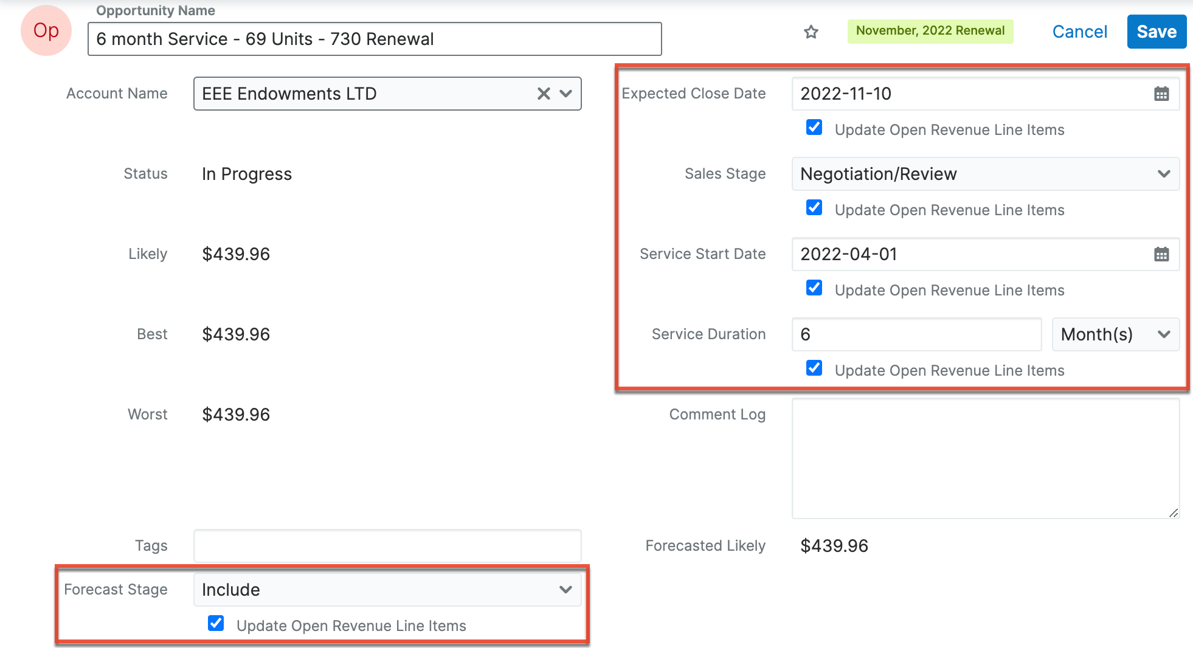Click the Op opportunity module avatar

click(46, 30)
